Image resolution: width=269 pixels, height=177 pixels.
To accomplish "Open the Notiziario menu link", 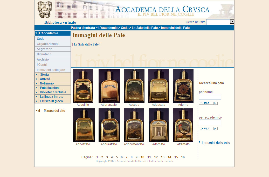I will point(47,83).
